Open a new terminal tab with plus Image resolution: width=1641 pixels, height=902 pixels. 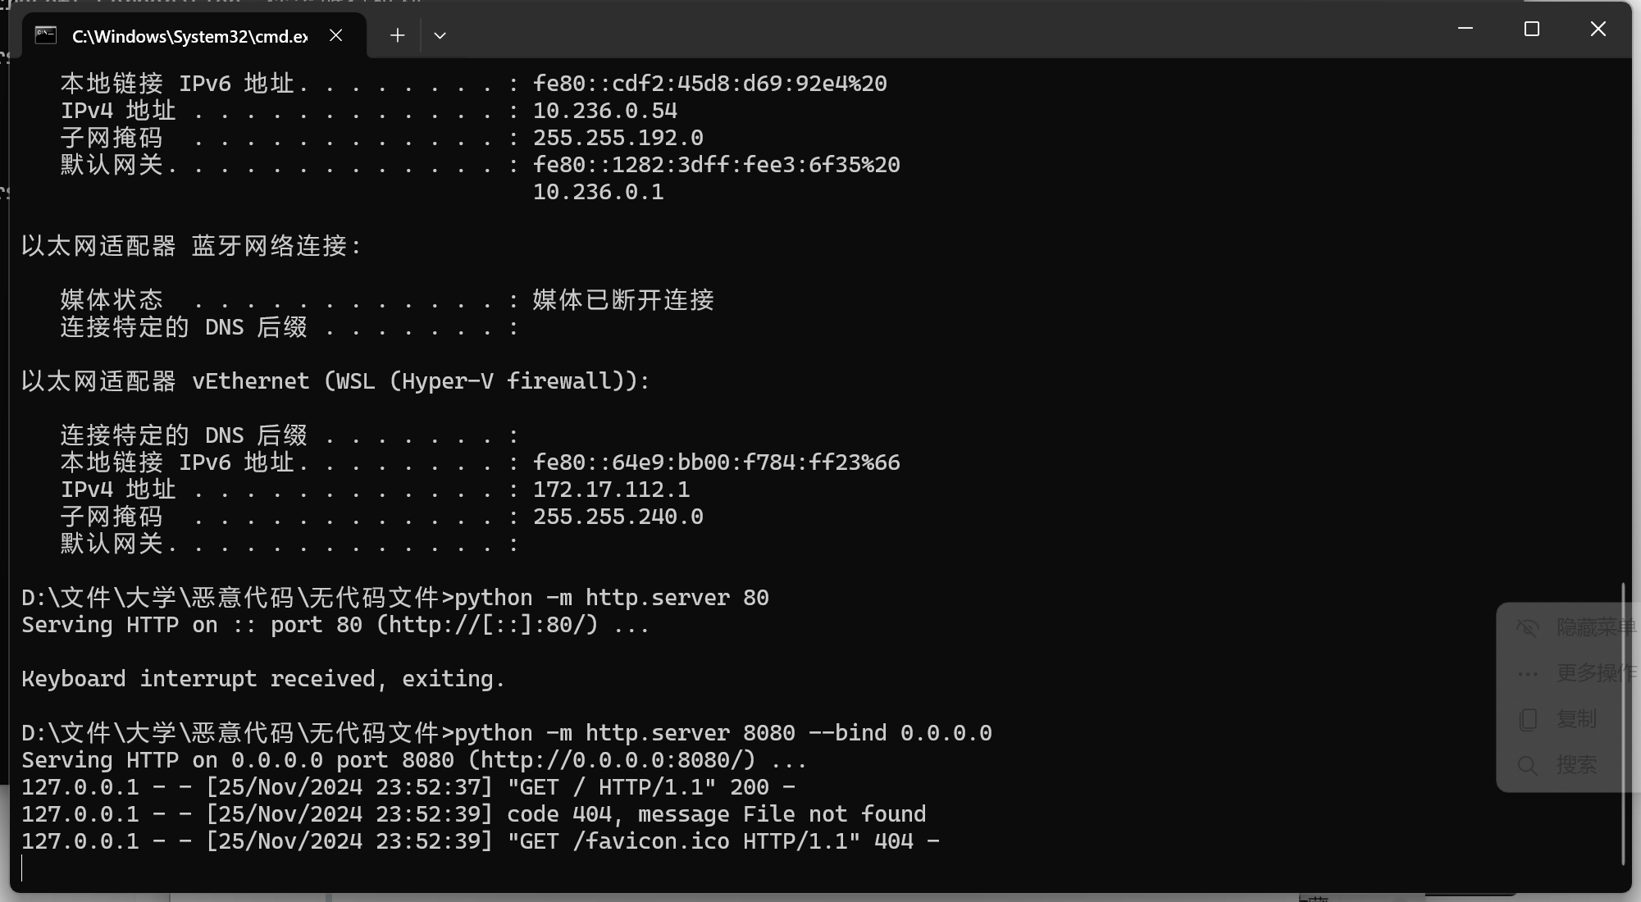click(x=398, y=35)
